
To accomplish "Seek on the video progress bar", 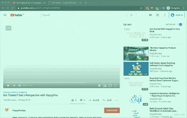I will [61, 82].
